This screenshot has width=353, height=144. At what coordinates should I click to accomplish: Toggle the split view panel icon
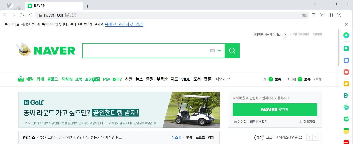tap(331, 15)
